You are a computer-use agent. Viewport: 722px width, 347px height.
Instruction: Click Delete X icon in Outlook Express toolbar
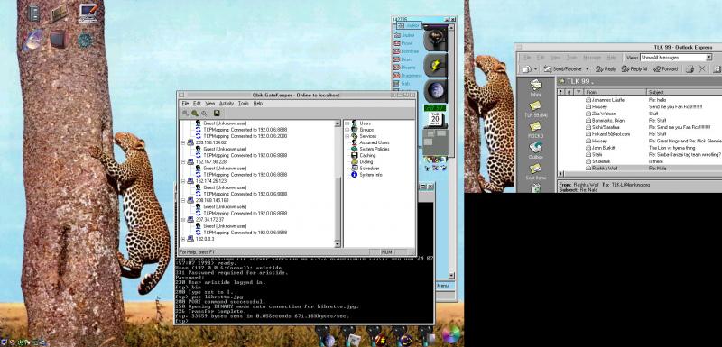702,68
